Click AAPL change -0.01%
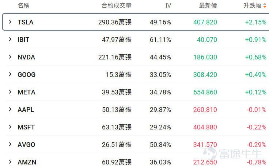 click(257, 110)
